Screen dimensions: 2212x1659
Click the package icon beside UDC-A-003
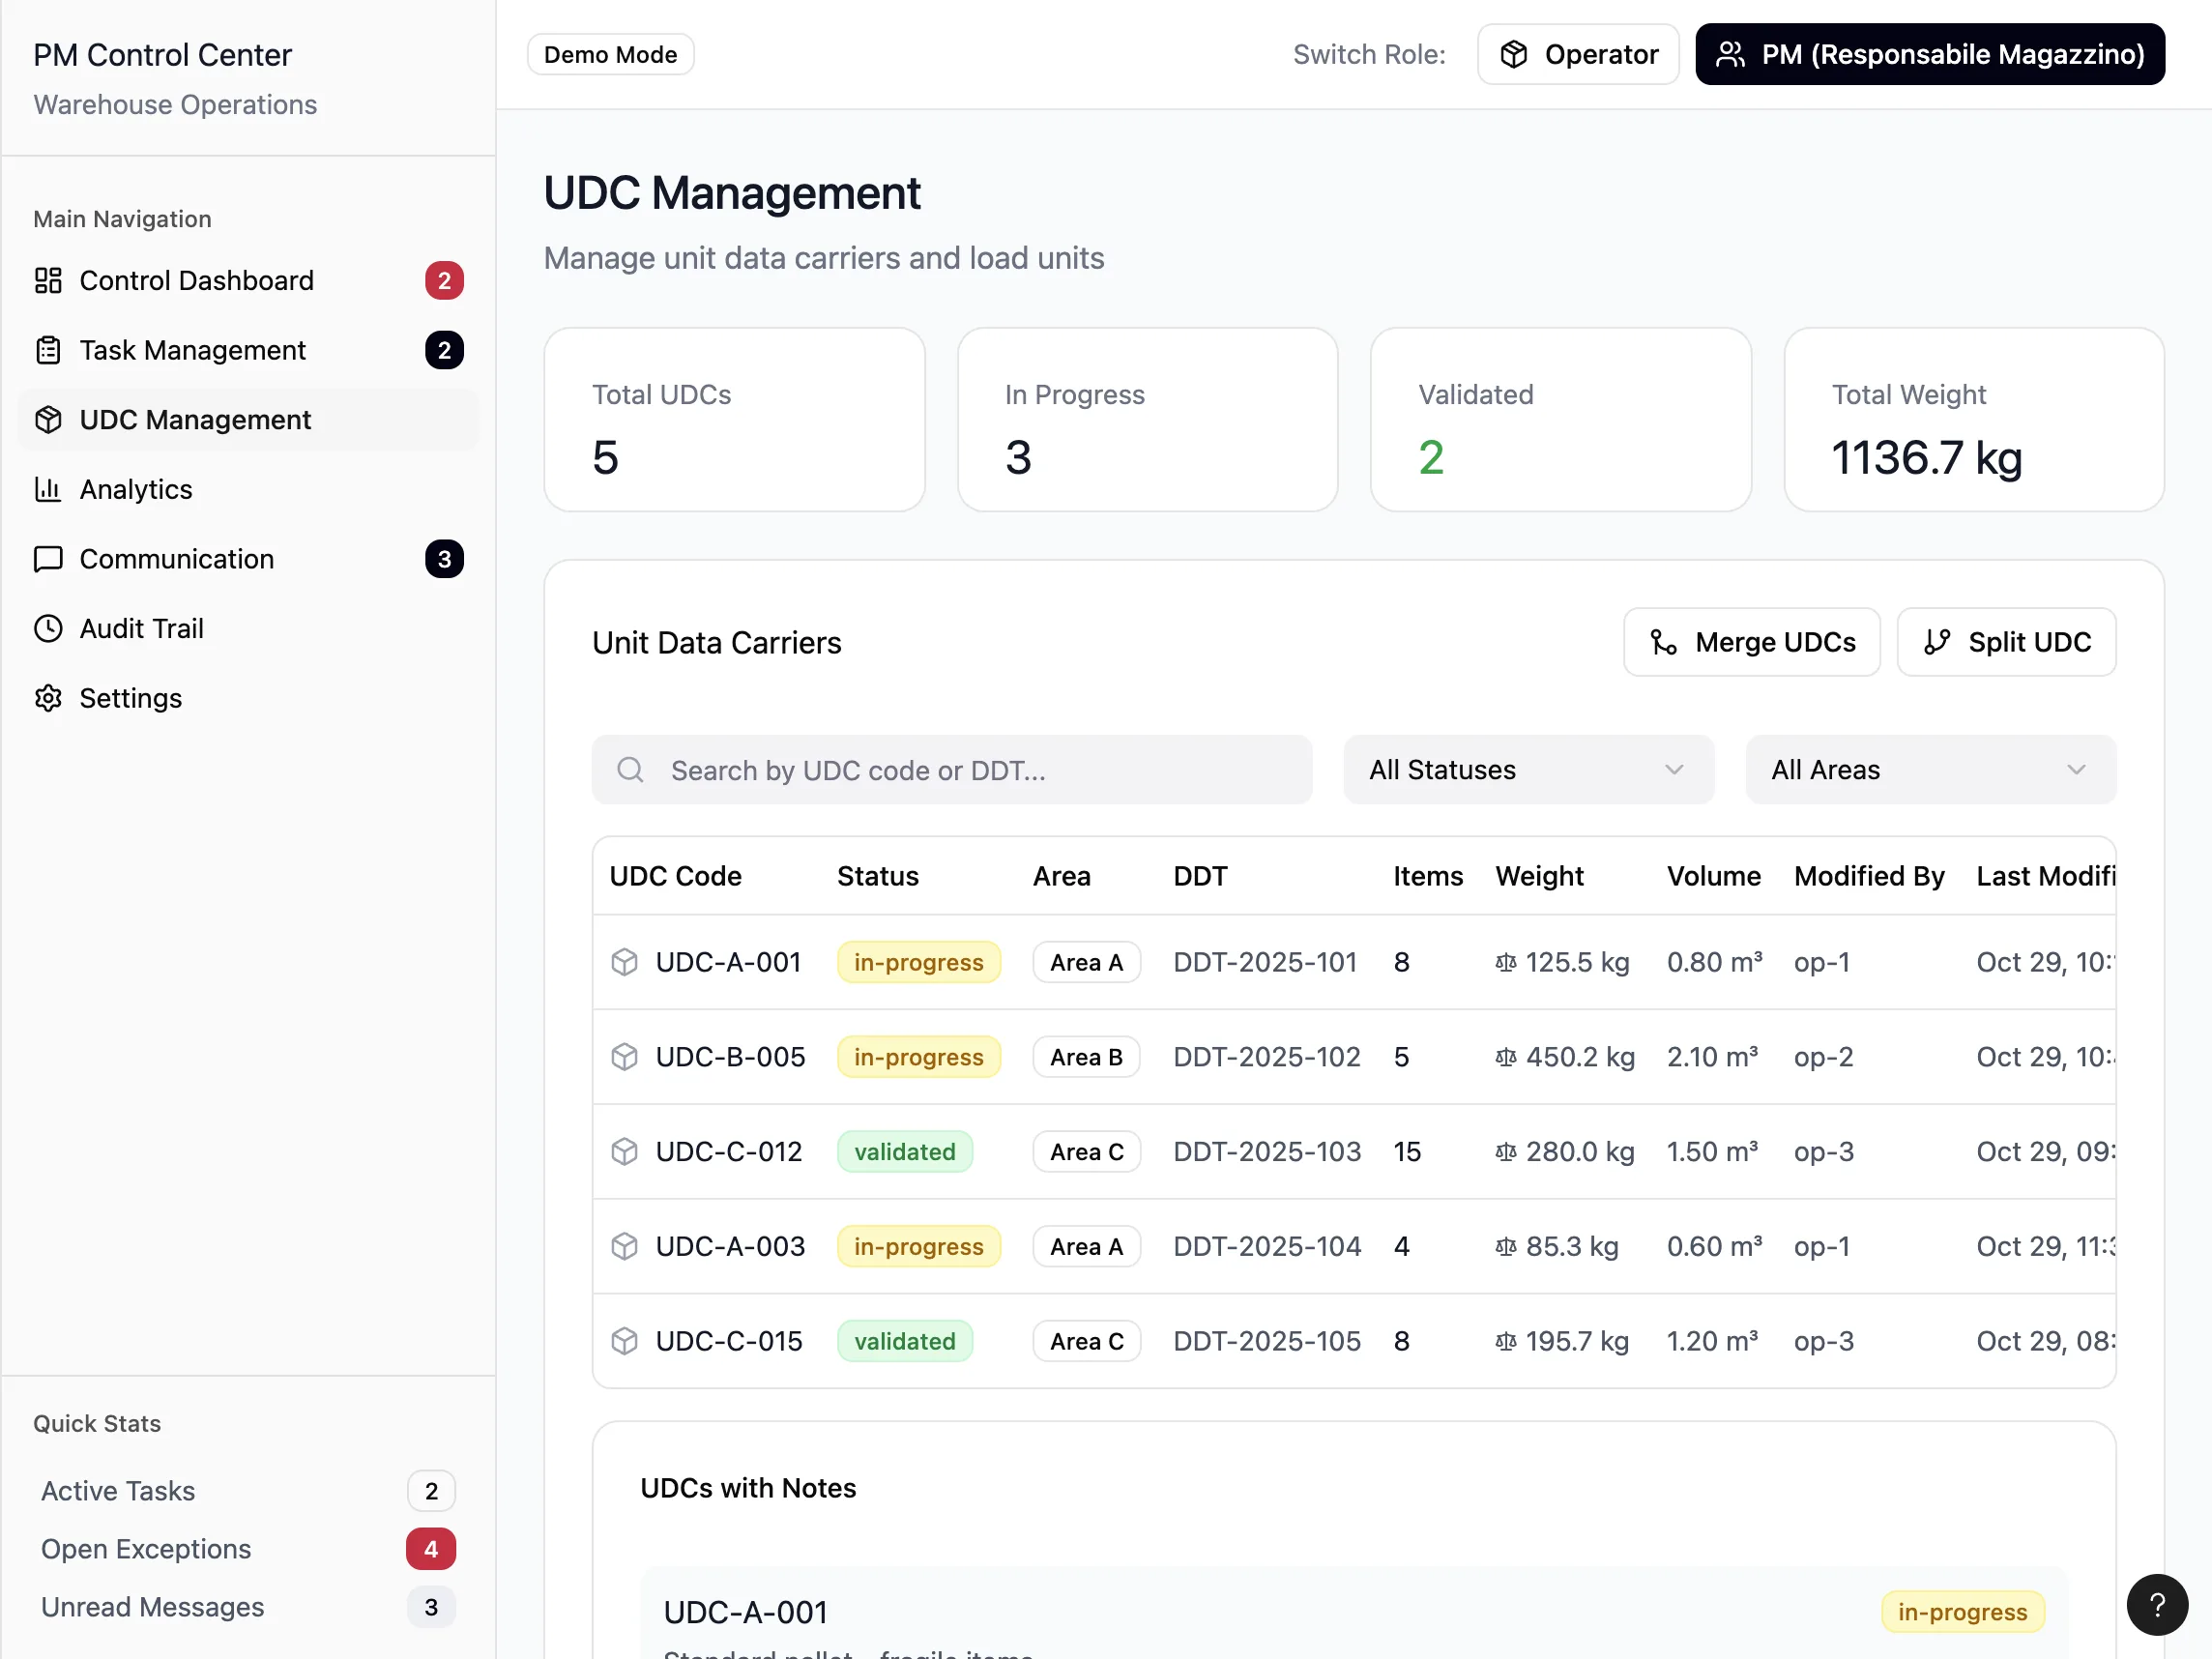[625, 1246]
